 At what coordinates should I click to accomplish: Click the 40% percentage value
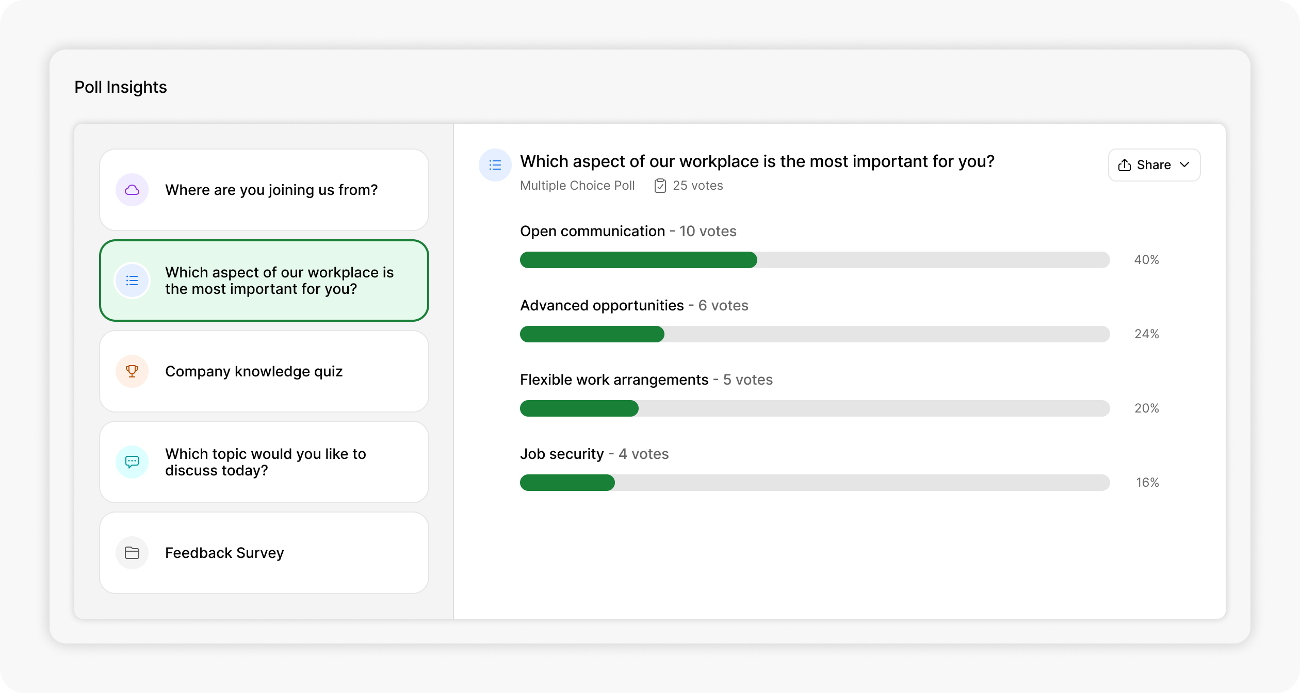point(1146,260)
